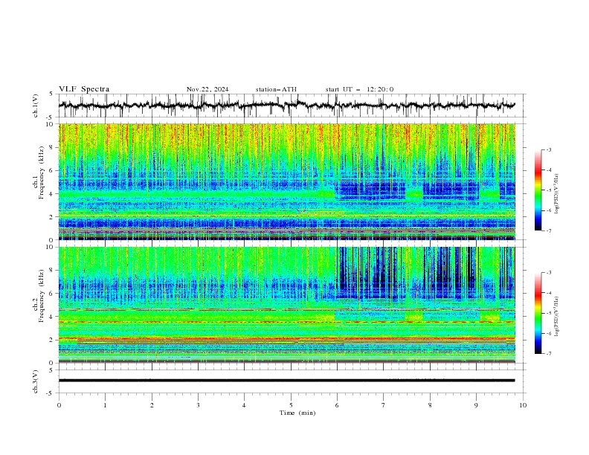The image size is (589, 455).
Task: Click the ch.1 'Frequency (kHz)' axis label
Action: (42, 172)
